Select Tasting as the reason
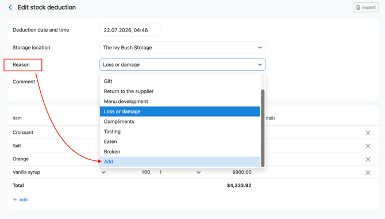Viewport: 385px width, 219px height. (180, 132)
